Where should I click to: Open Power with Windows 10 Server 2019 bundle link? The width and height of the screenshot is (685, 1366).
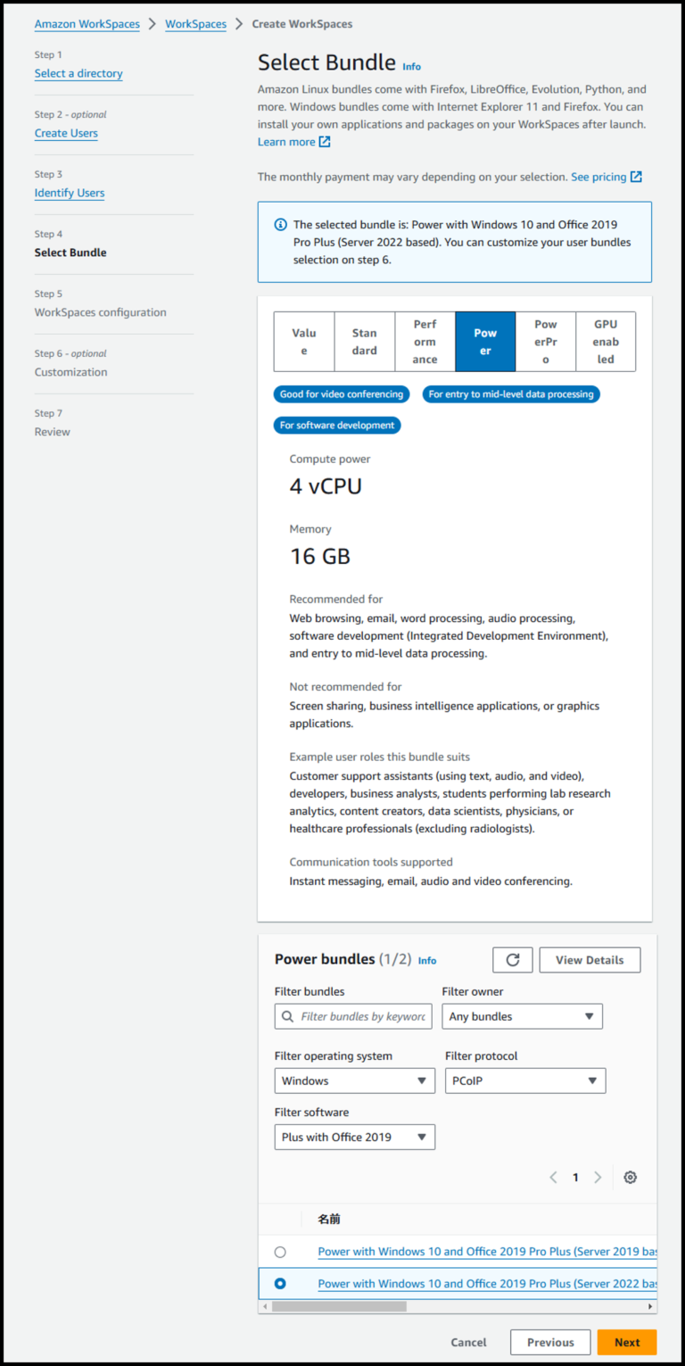coord(487,1252)
